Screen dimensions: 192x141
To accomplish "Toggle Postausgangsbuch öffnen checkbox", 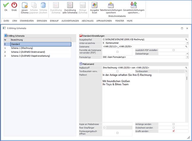I will point(117,133).
